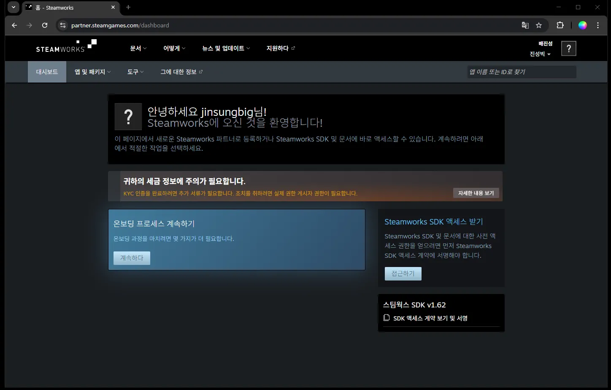Click the question-mark avatar in the header

(569, 48)
